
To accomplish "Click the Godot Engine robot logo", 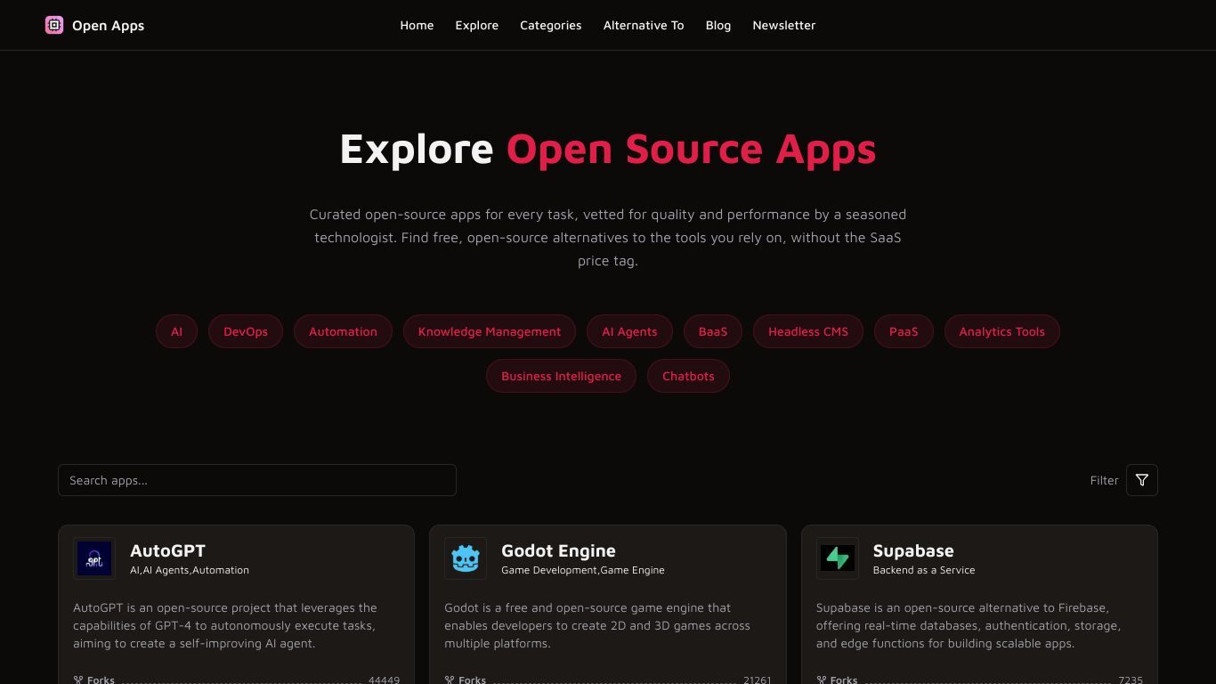I will pos(466,558).
